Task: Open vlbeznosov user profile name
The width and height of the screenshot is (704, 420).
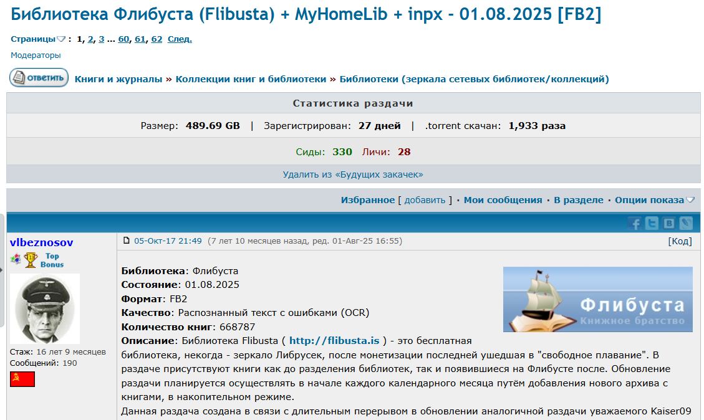Action: [41, 242]
